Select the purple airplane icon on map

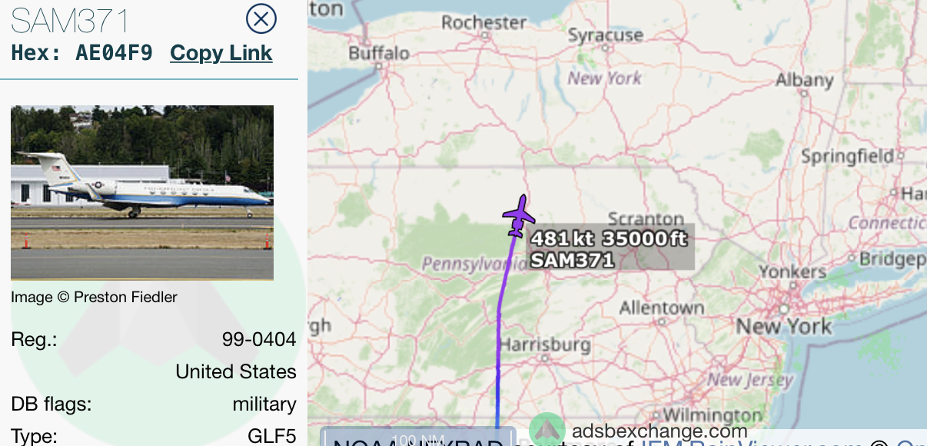point(520,216)
